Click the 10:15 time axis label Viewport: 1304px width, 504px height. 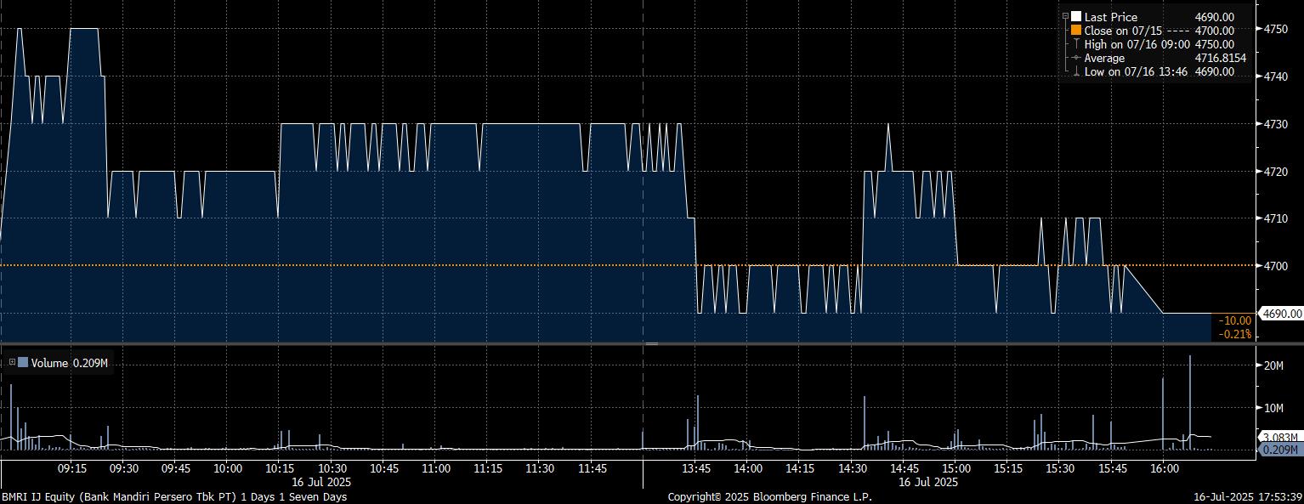coord(280,468)
